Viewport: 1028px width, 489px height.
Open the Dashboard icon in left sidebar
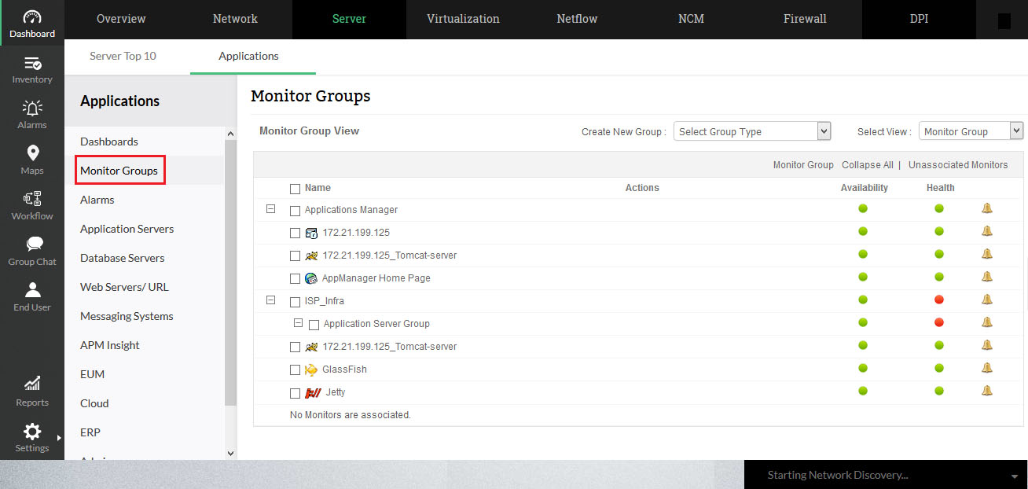(32, 17)
